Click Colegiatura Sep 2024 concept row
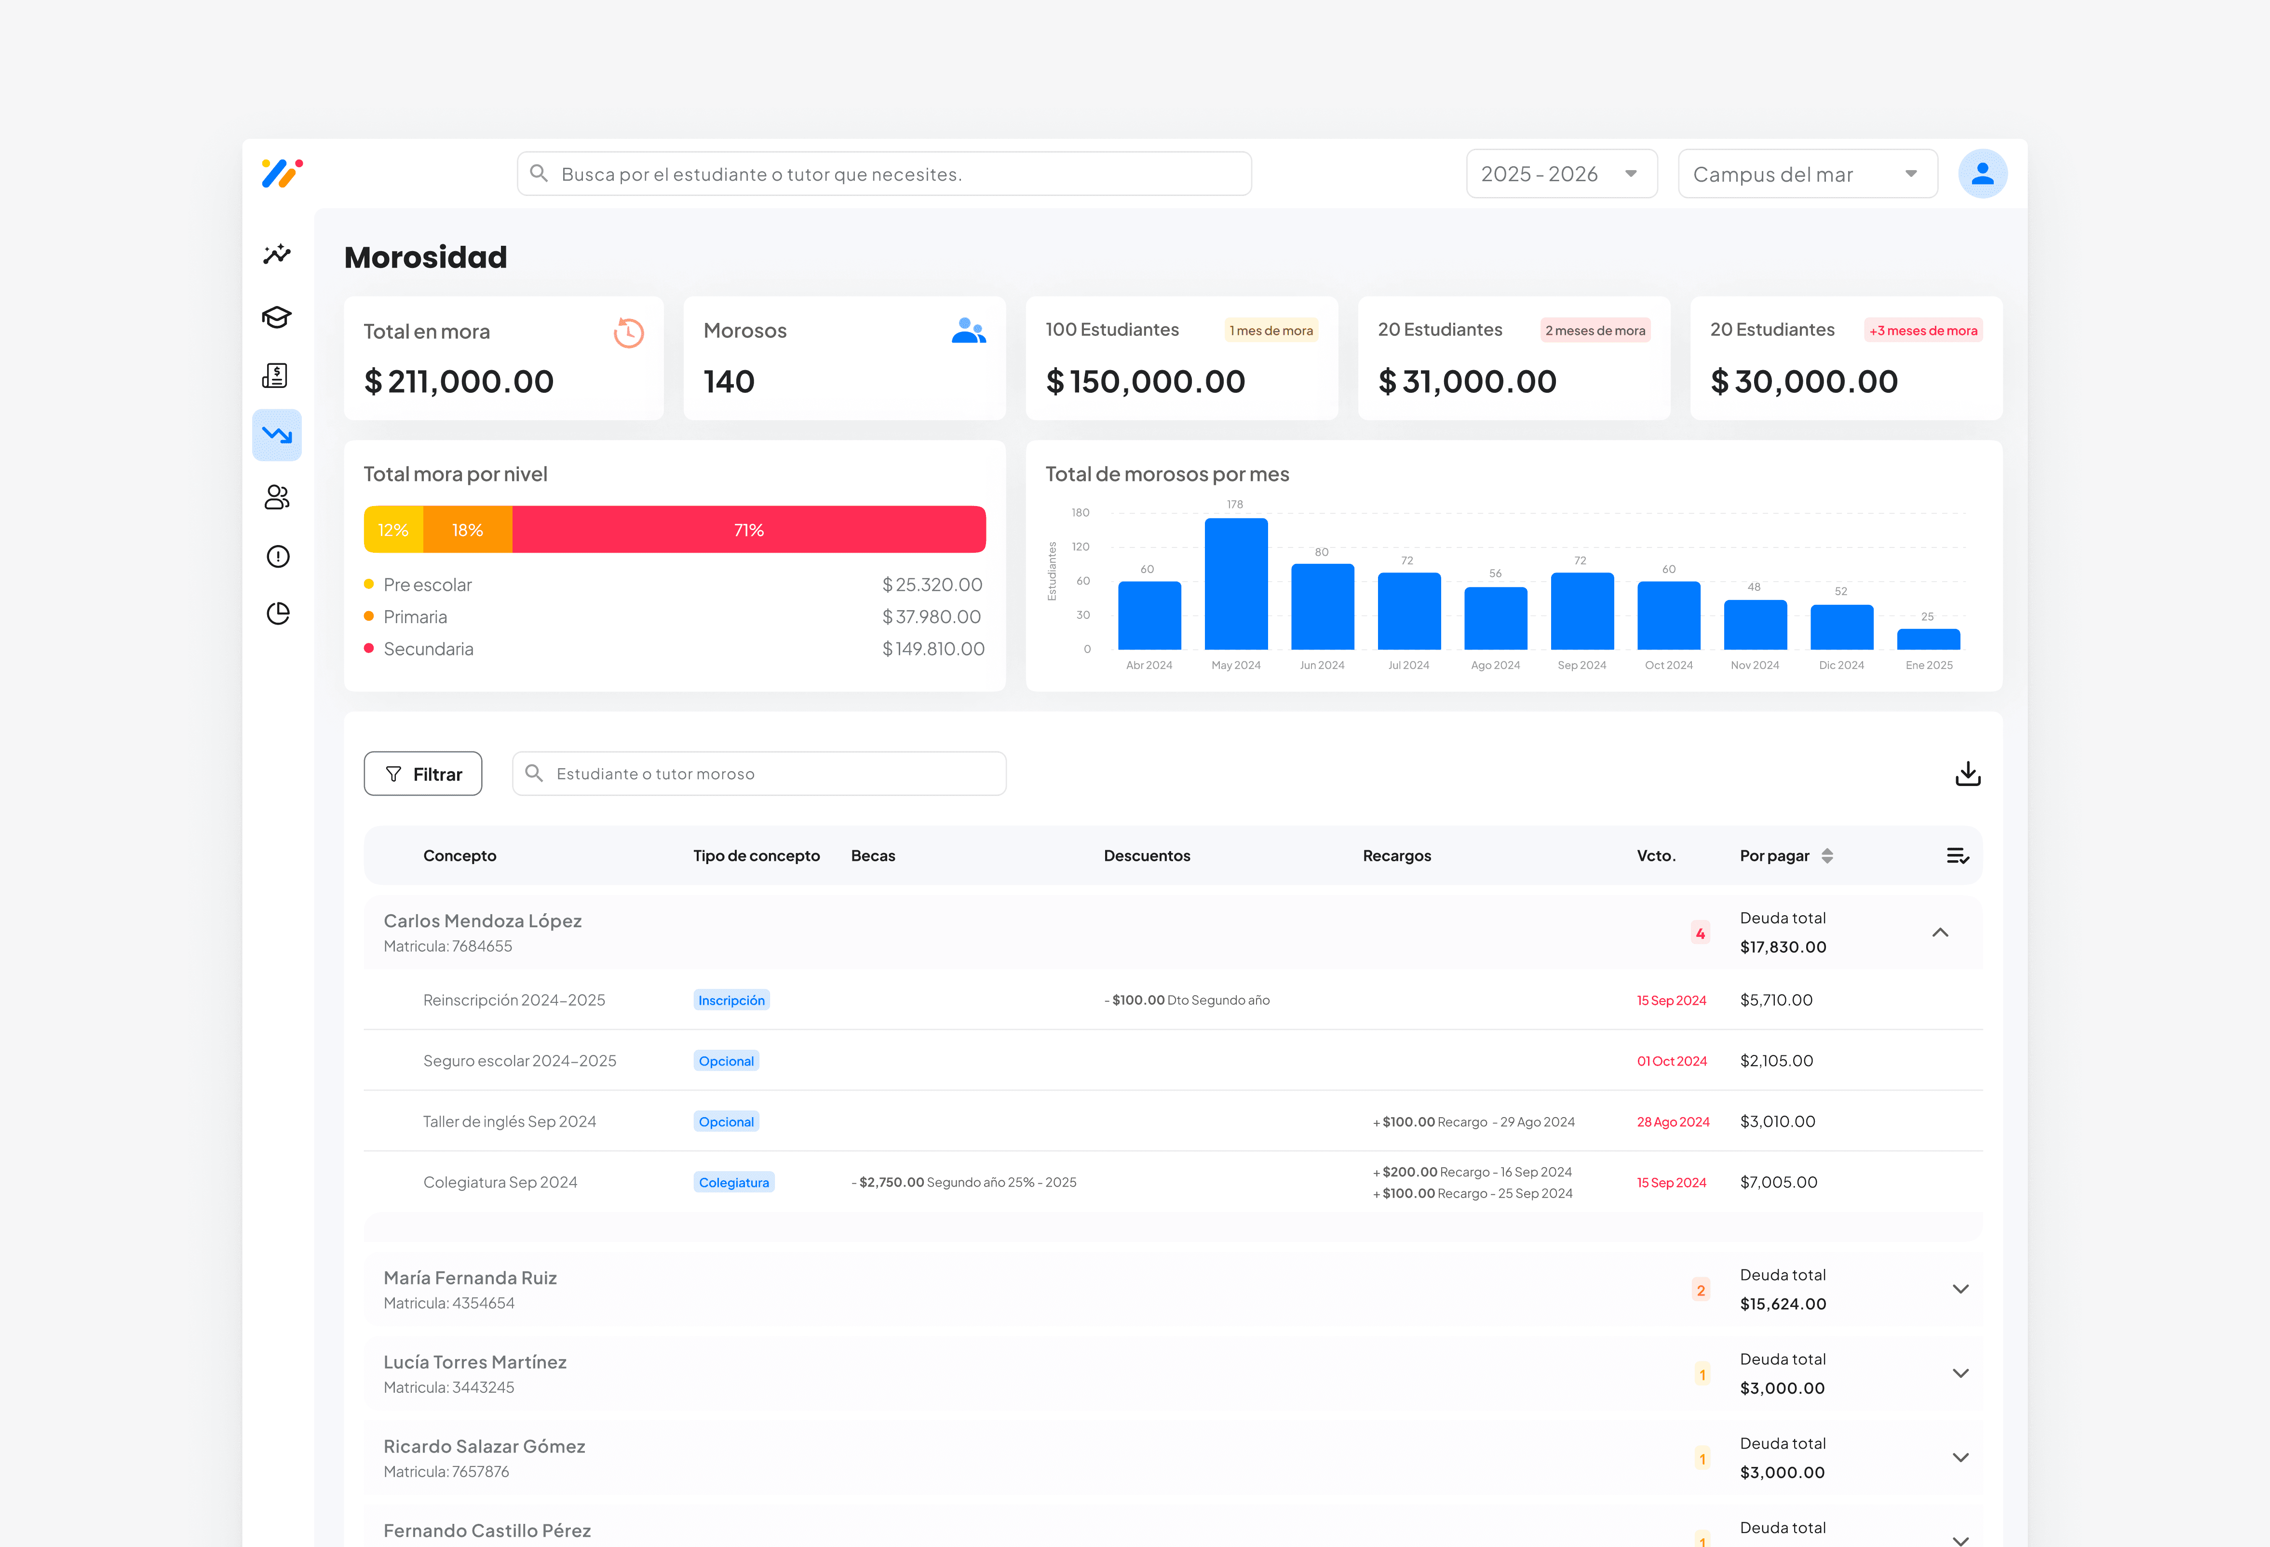This screenshot has height=1547, width=2270. point(1173,1182)
